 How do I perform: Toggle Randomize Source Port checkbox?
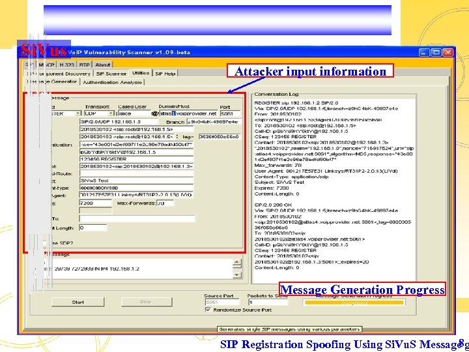point(208,310)
